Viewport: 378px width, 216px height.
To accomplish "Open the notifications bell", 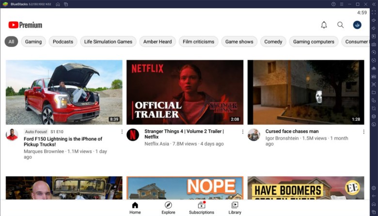I will coord(324,25).
